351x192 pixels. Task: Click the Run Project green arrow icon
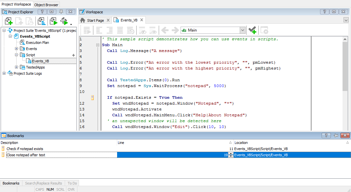[x=53, y=21]
